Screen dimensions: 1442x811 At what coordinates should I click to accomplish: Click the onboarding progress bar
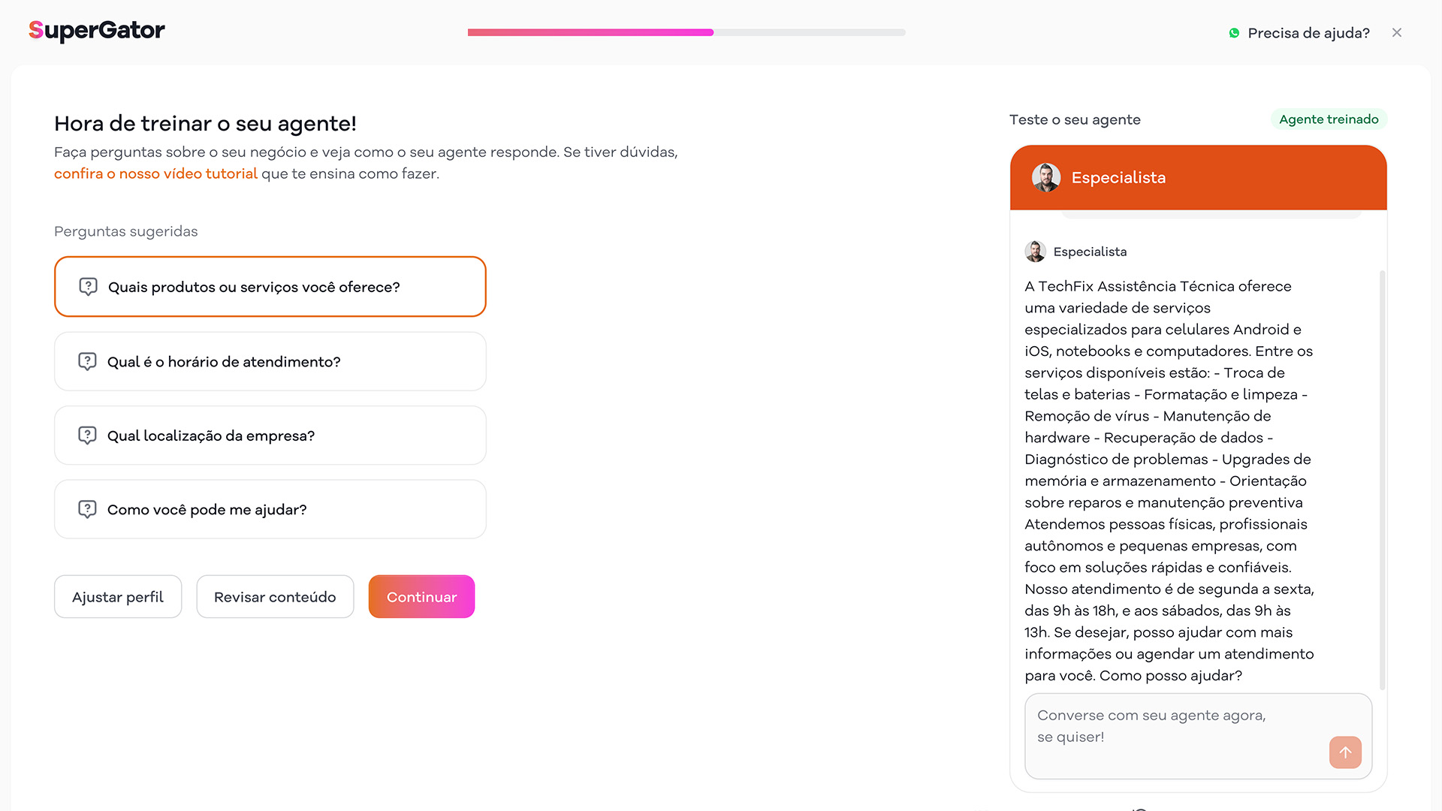point(686,32)
